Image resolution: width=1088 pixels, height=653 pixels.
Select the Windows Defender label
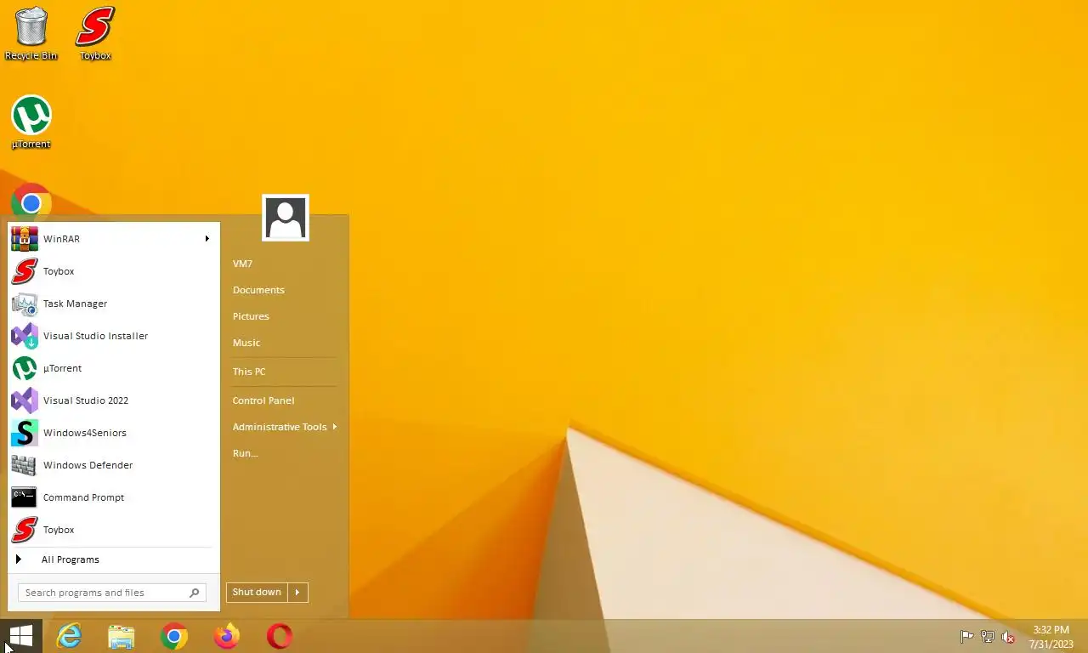pos(88,465)
